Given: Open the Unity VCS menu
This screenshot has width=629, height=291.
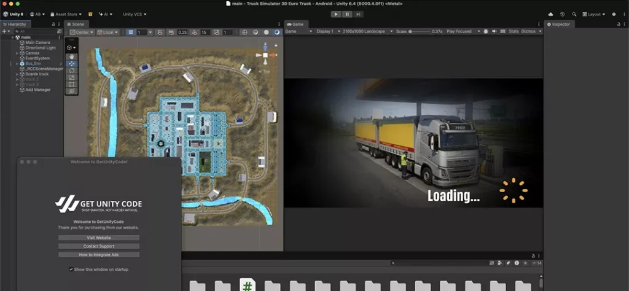Looking at the screenshot, I should click(135, 15).
